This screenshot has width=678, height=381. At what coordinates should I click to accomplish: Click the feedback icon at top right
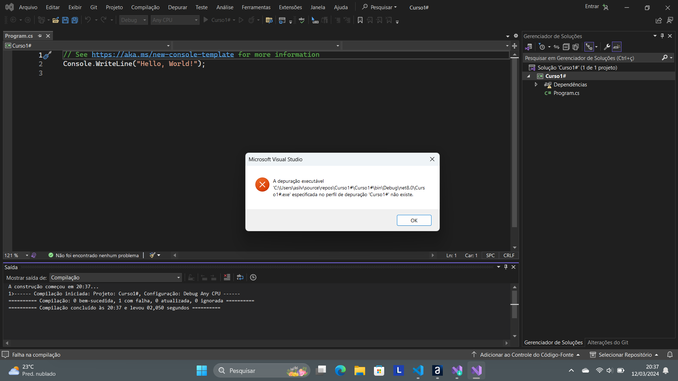click(x=670, y=20)
